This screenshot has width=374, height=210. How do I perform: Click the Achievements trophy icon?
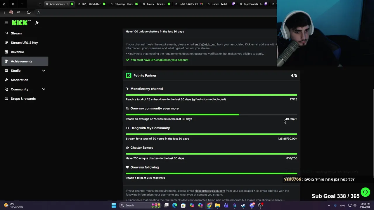point(6,61)
